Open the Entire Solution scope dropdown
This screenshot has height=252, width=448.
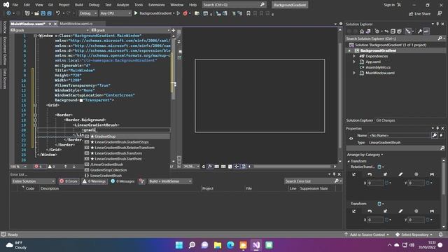(x=33, y=181)
